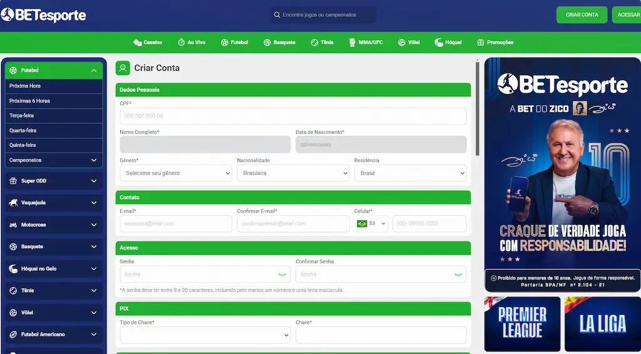Collapse the Futebol sidebar section
Screen dimensions: 641x354
tap(94, 71)
